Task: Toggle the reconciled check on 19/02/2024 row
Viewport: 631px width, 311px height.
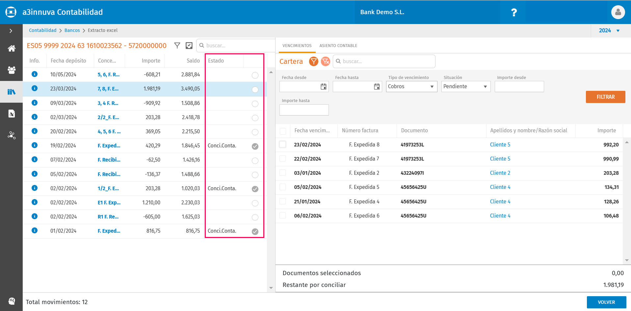Action: click(255, 146)
